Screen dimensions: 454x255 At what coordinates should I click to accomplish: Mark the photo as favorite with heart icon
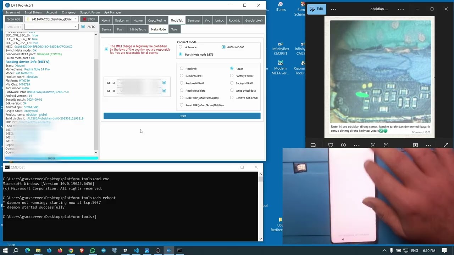tap(331, 145)
